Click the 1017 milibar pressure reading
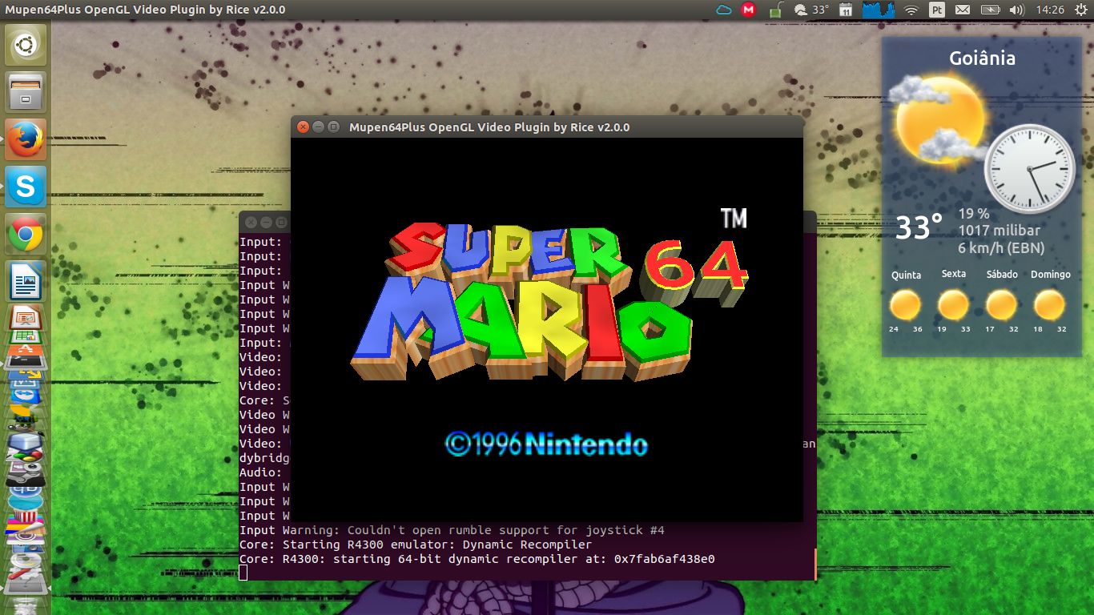This screenshot has height=615, width=1094. tap(999, 231)
